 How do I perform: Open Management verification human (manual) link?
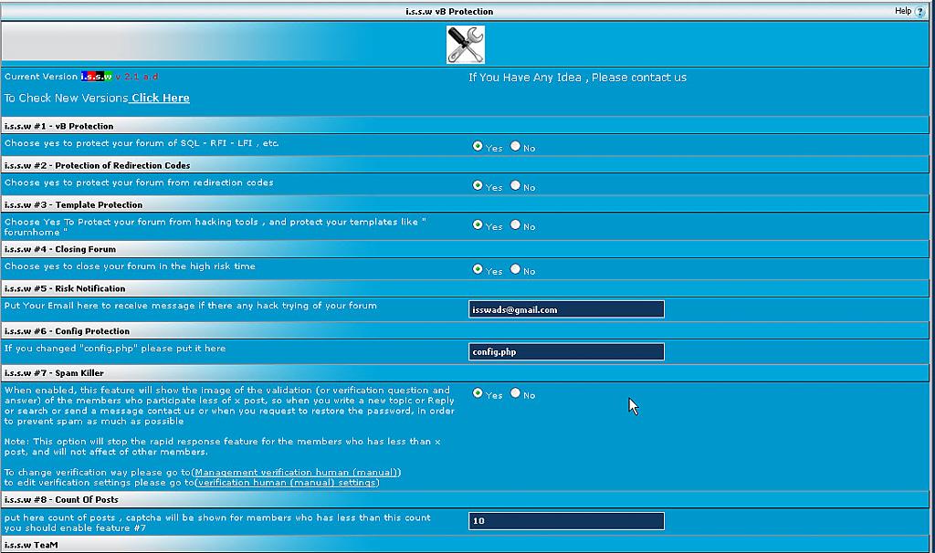coord(296,473)
